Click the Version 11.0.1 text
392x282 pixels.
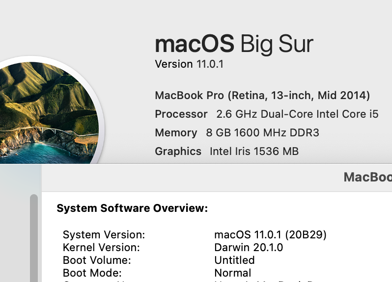[x=189, y=64]
